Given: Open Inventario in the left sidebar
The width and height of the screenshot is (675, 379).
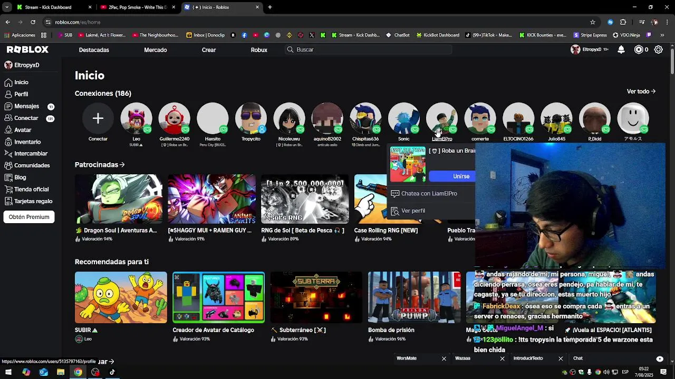Looking at the screenshot, I should [27, 142].
